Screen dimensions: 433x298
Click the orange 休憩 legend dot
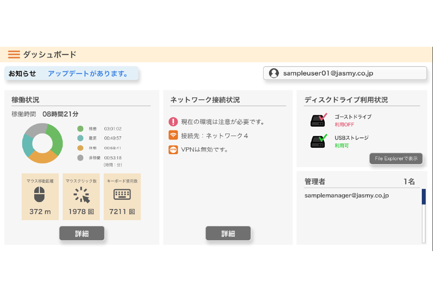(80, 148)
